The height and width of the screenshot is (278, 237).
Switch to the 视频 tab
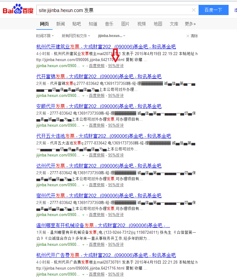point(141,24)
